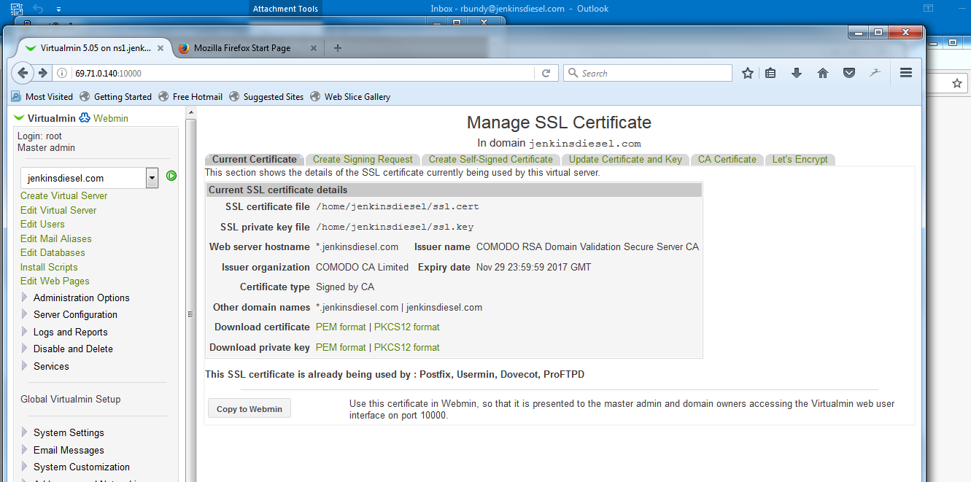
Task: Open the Create Signing Request tab
Action: 363,159
